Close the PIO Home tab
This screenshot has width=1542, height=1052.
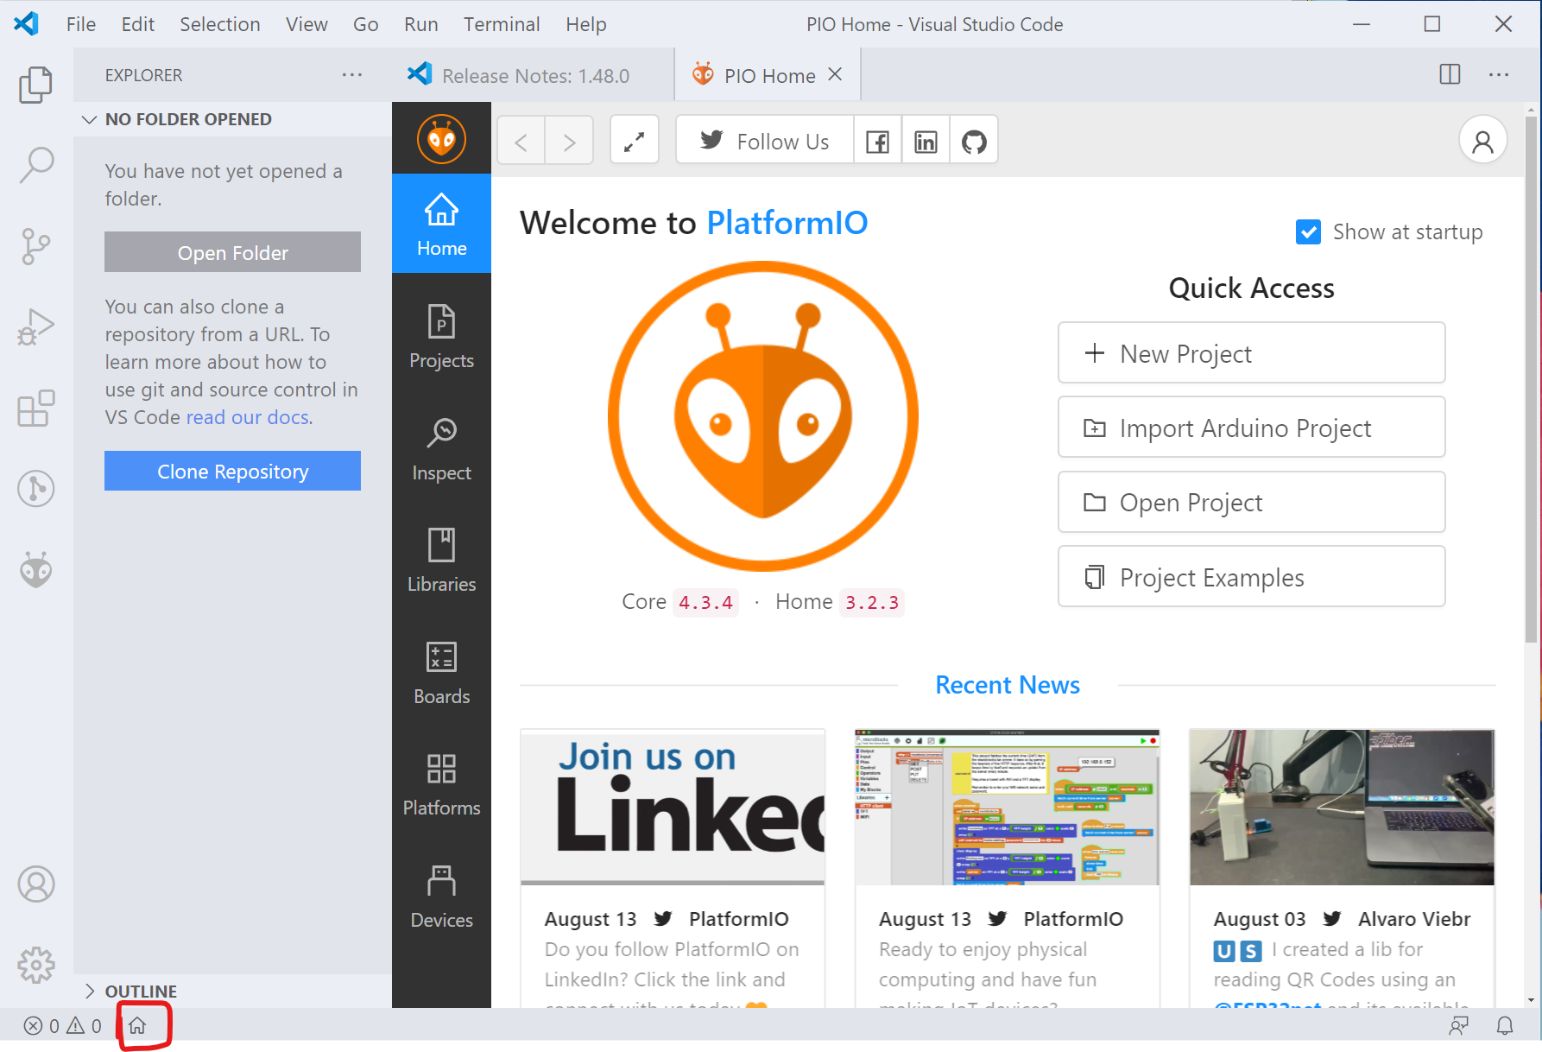coord(835,74)
